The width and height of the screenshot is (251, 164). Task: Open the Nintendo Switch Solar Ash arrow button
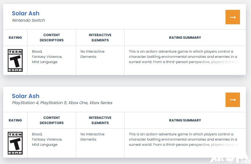coord(232,17)
